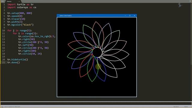Click the black center circle of the flower
Screen dimensions: 192x108
[97, 52]
